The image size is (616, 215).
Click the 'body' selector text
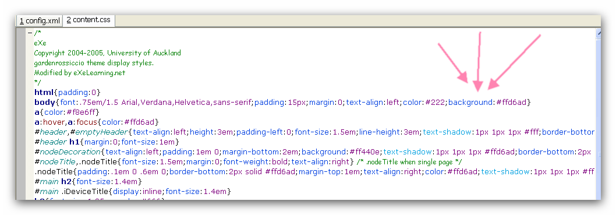[x=45, y=103]
